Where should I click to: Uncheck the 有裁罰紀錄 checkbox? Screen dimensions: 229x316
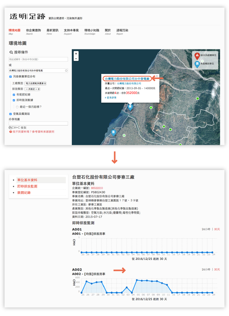[14, 95]
